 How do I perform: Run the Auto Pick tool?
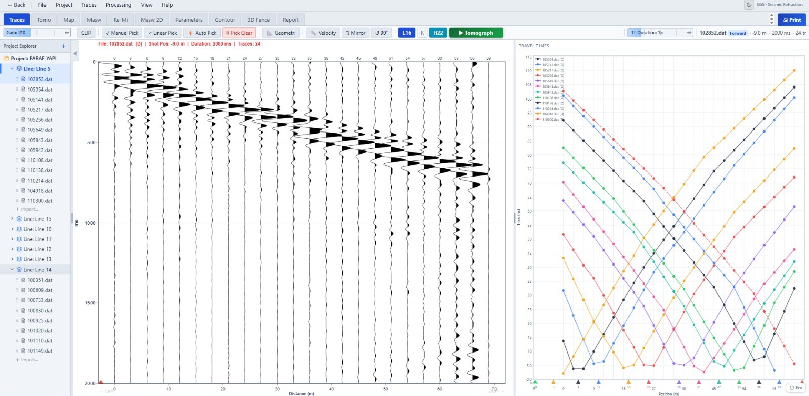coord(202,33)
